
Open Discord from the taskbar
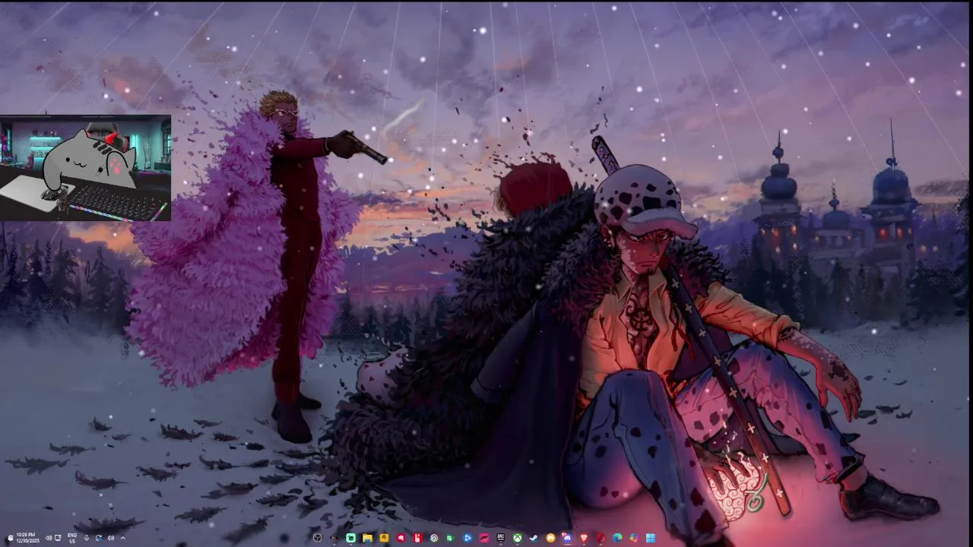(x=567, y=538)
